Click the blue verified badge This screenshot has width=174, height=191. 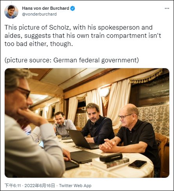coord(73,9)
